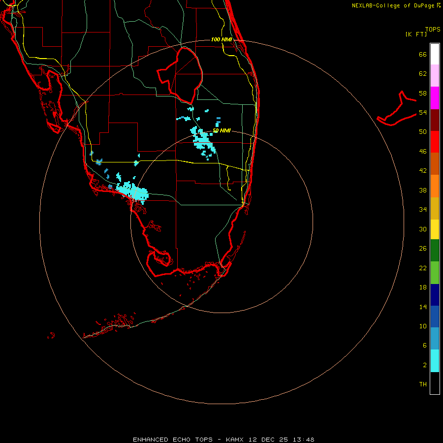Click the navy 22 kft legend swatch

point(435,295)
